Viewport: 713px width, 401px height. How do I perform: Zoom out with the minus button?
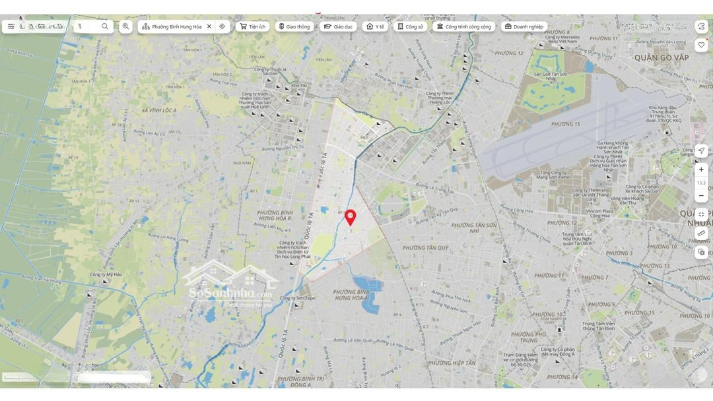pos(701,196)
